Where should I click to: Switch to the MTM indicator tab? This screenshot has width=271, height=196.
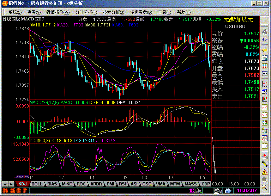(x=175, y=184)
